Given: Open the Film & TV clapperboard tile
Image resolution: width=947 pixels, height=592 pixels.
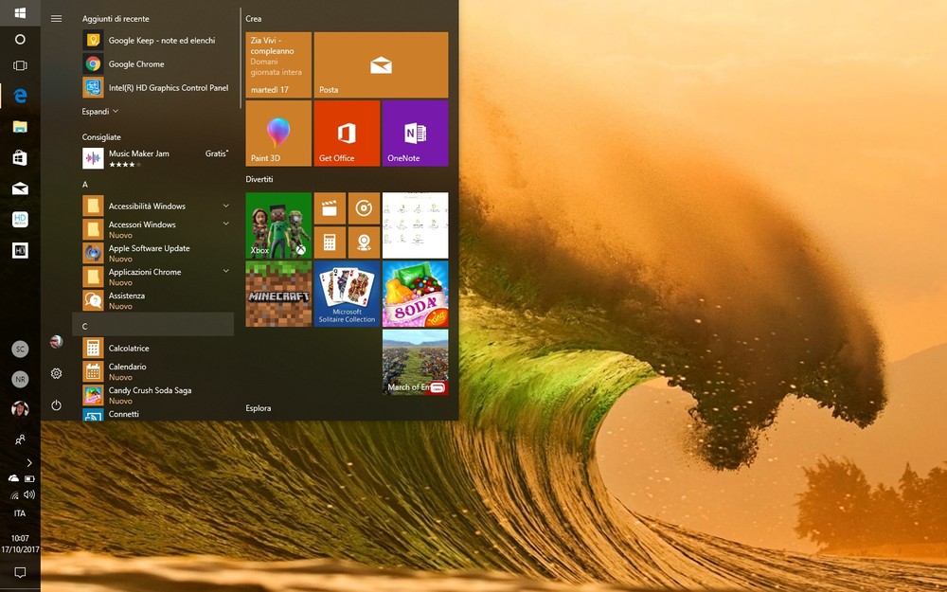Looking at the screenshot, I should (x=330, y=208).
